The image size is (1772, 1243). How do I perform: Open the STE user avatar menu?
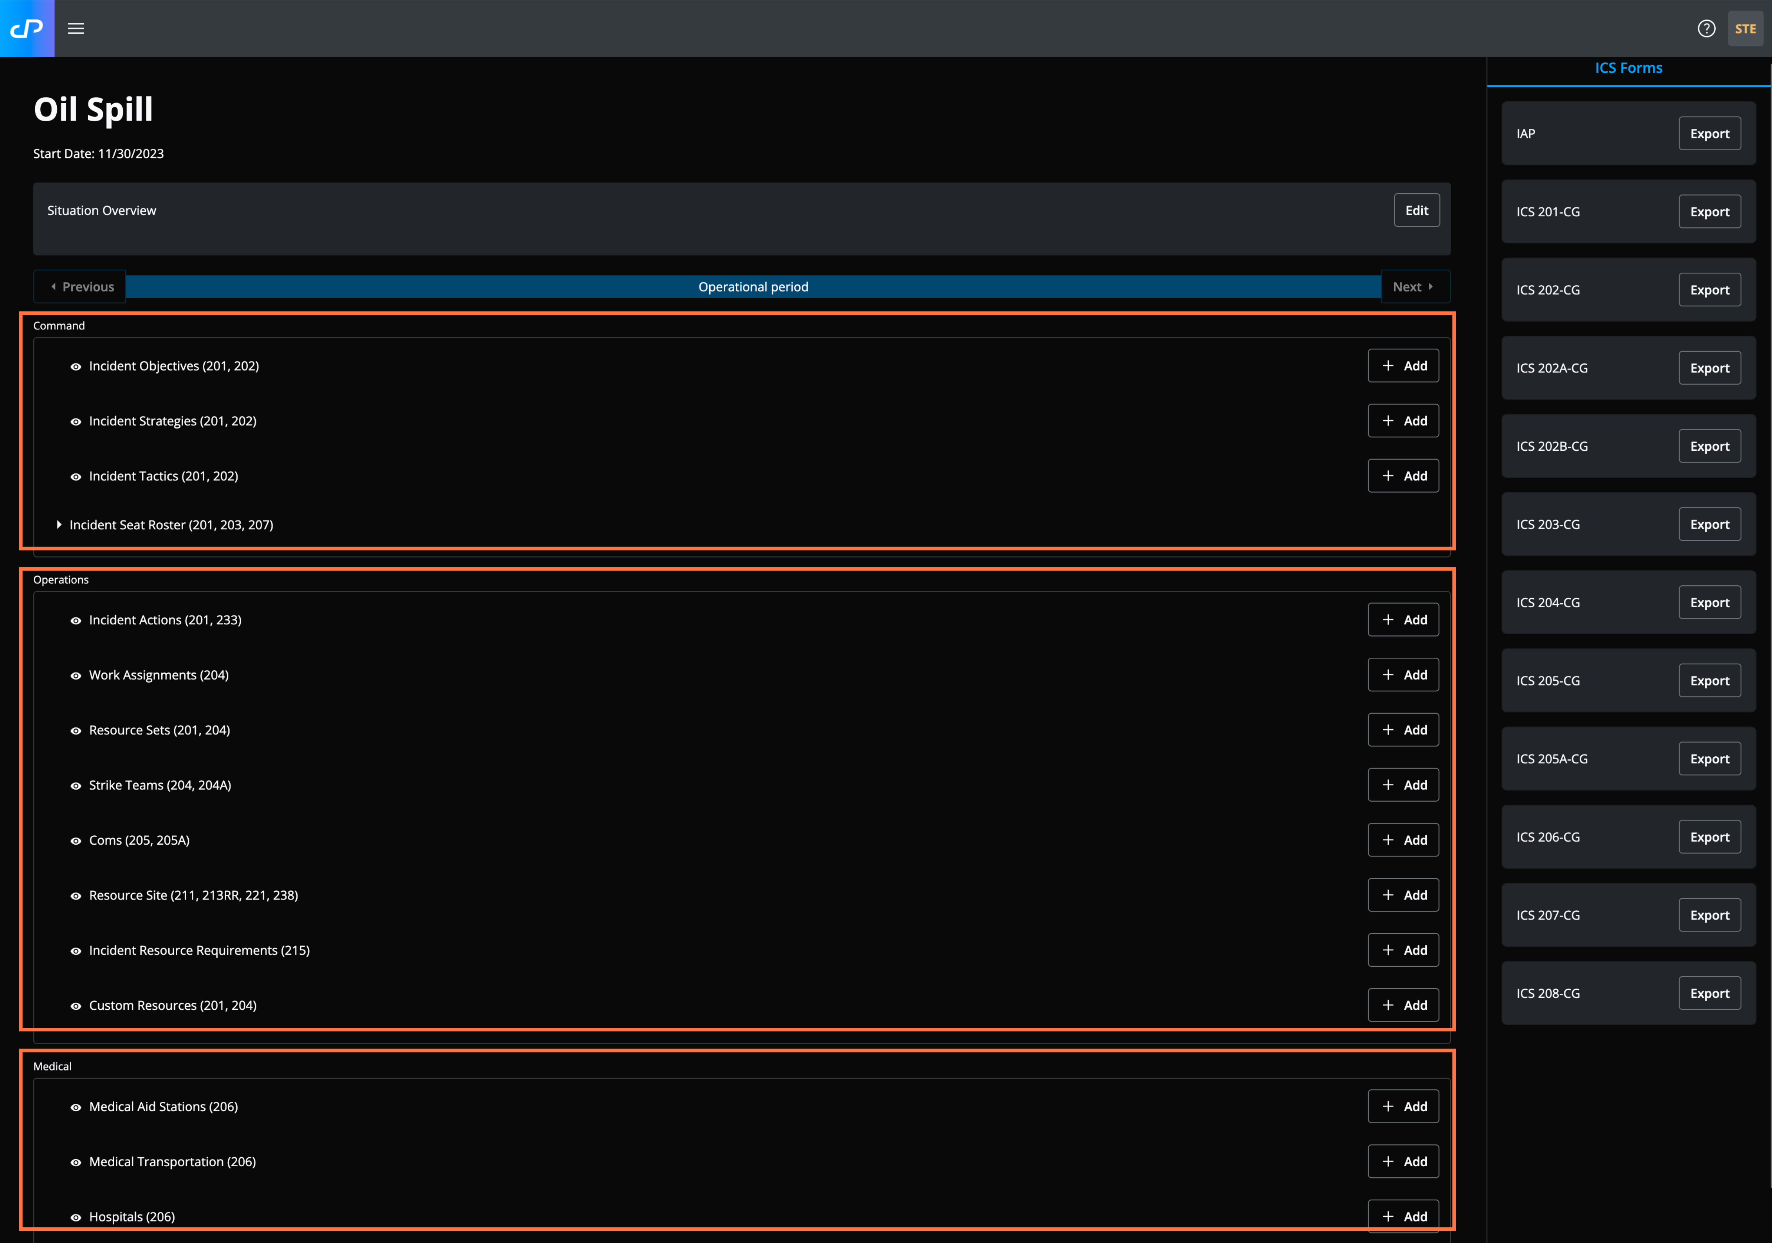click(1745, 29)
